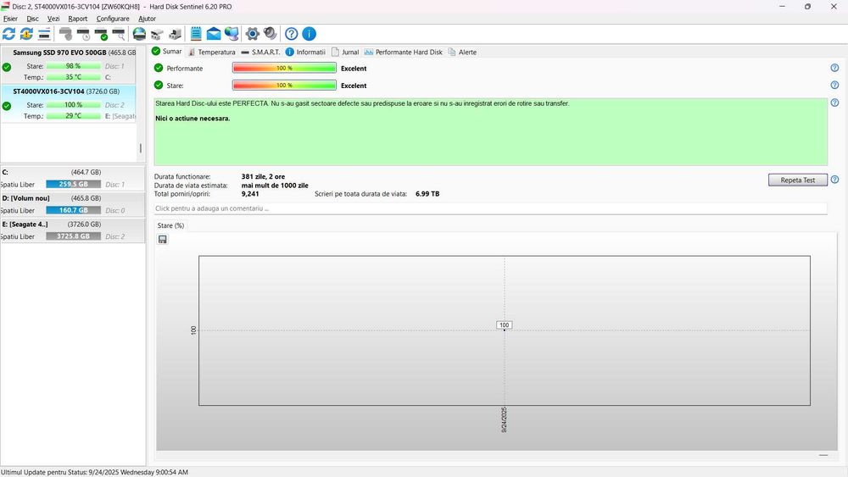Open the Performante Hard Disk tab
The width and height of the screenshot is (848, 477).
pos(403,52)
